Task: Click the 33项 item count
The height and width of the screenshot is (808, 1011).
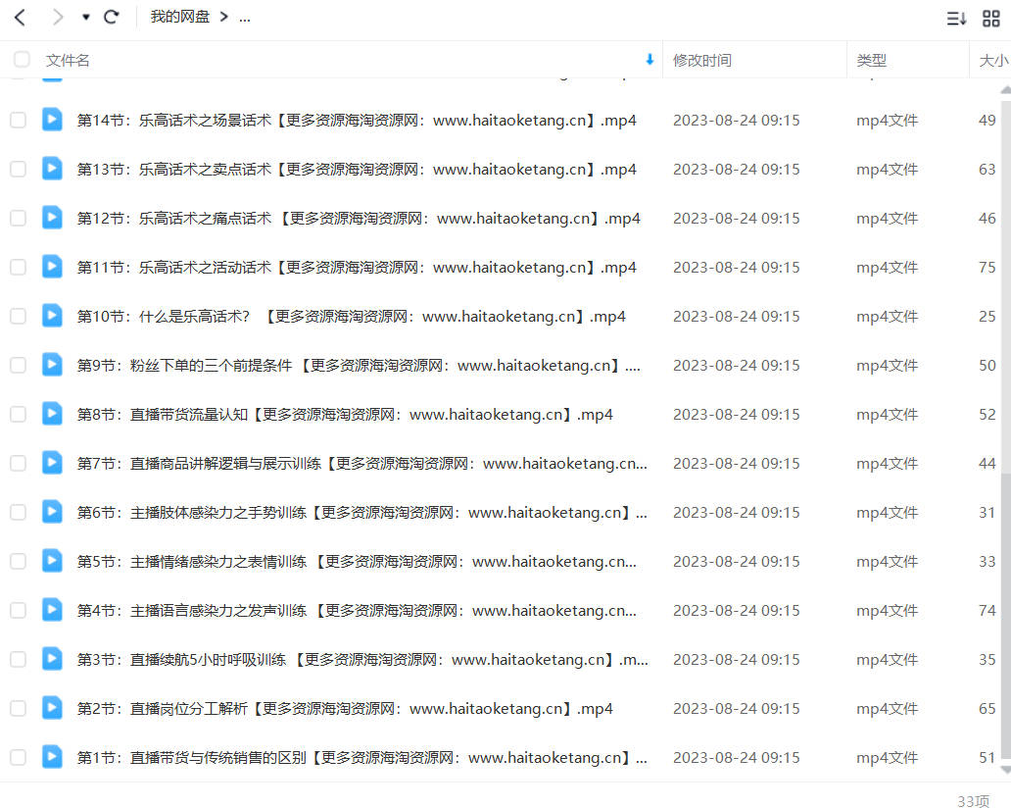Action: click(973, 800)
